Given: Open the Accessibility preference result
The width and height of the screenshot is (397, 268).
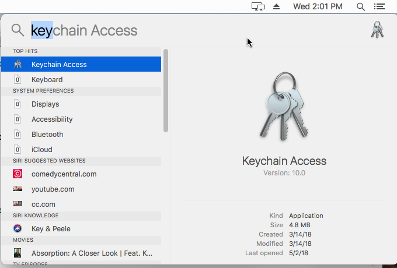Looking at the screenshot, I should (x=52, y=119).
